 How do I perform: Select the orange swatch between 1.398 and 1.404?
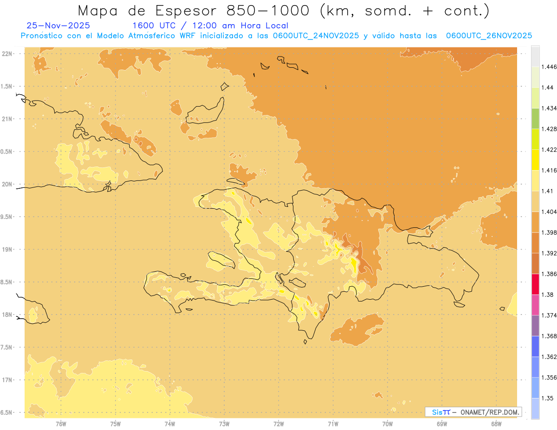pos(535,222)
